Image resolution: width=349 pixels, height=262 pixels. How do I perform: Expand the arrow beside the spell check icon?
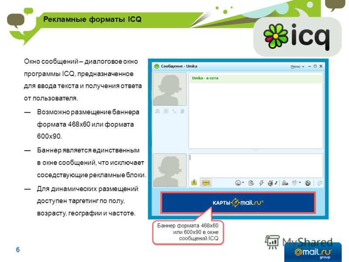(300, 183)
